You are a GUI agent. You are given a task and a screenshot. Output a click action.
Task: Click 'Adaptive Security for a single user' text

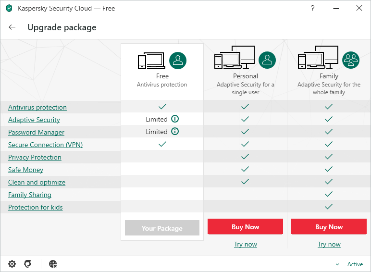pos(246,88)
